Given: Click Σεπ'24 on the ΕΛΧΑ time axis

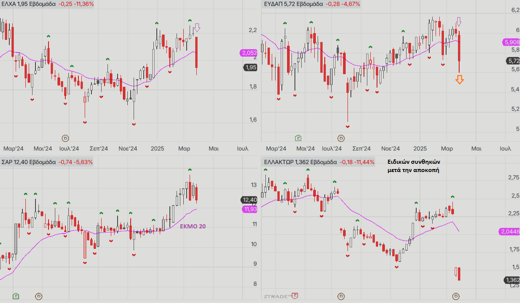Looking at the screenshot, I should [99, 149].
